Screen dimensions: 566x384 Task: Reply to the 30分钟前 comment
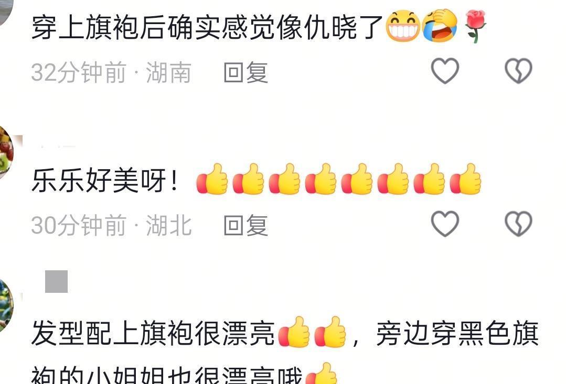click(x=246, y=225)
